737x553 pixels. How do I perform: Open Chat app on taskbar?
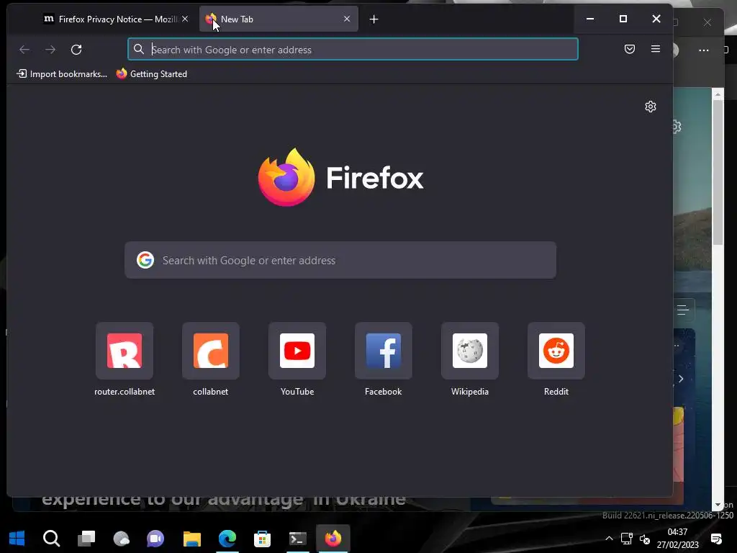[x=155, y=538]
